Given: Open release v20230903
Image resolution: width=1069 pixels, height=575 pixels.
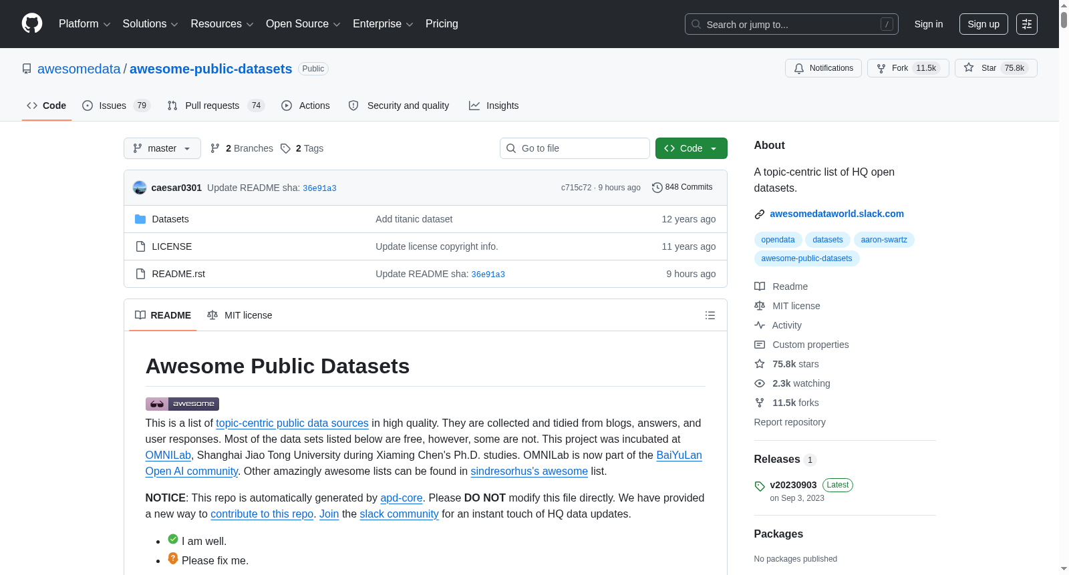Looking at the screenshot, I should click(x=793, y=485).
